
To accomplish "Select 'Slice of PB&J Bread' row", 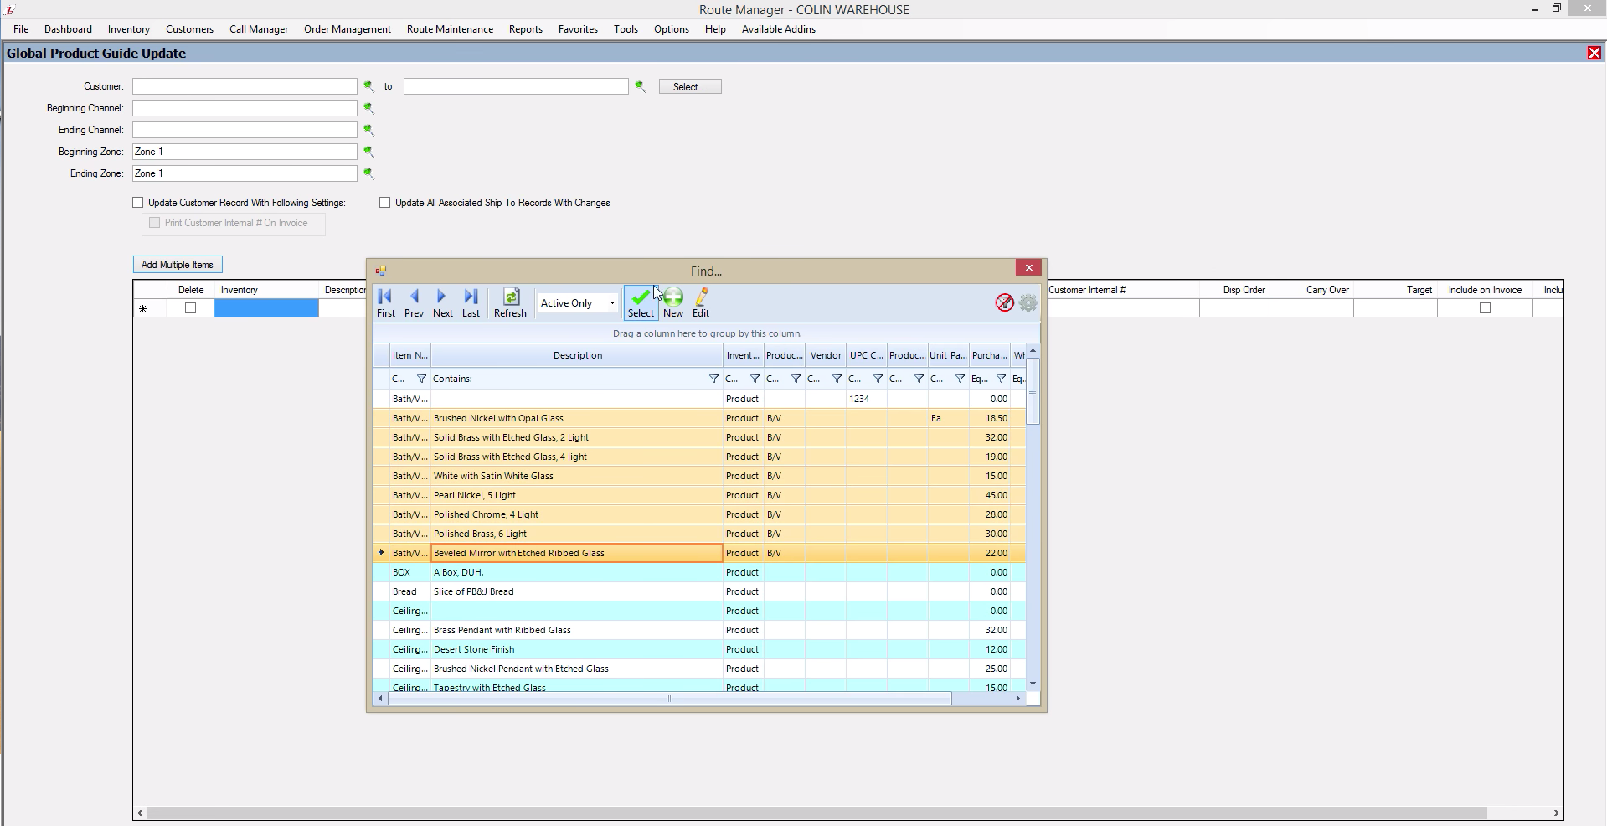I will click(x=699, y=591).
